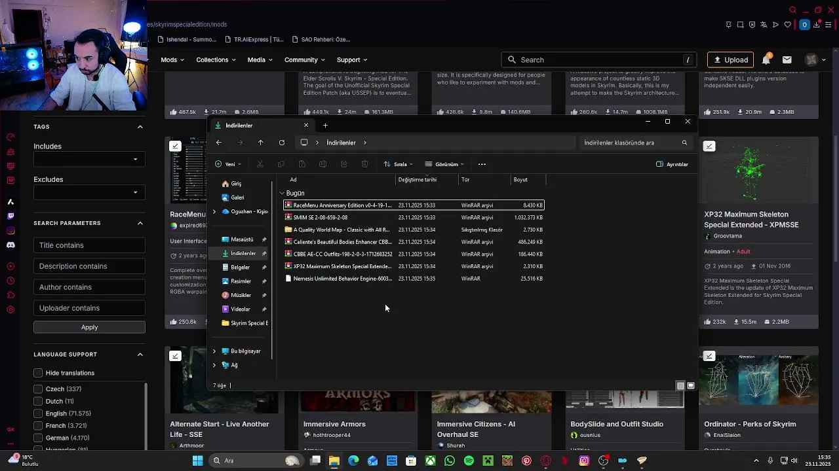Toggle the checkmark on the Alternate Start card
The width and height of the screenshot is (839, 471).
(175, 356)
